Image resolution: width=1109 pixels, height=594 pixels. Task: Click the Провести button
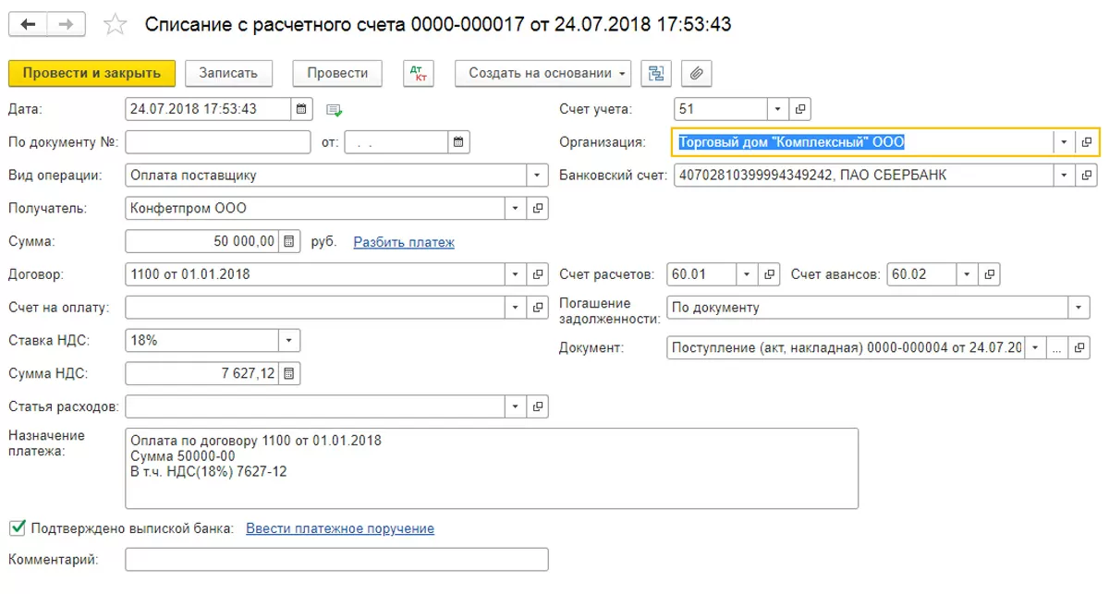coord(337,74)
